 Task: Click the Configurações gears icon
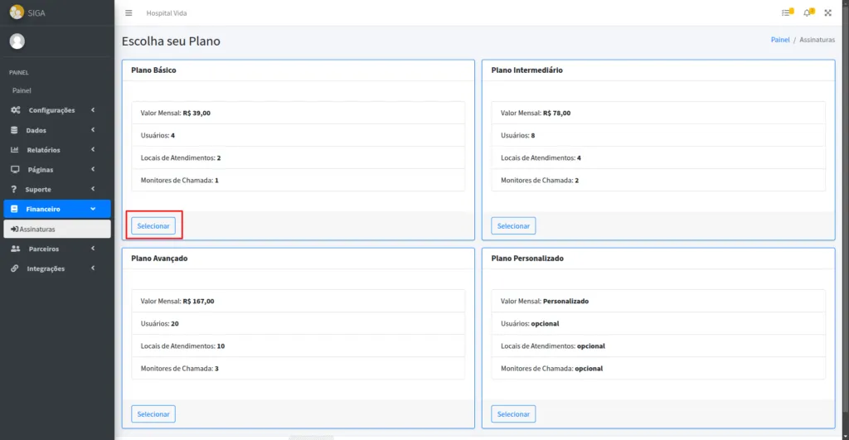coord(16,110)
